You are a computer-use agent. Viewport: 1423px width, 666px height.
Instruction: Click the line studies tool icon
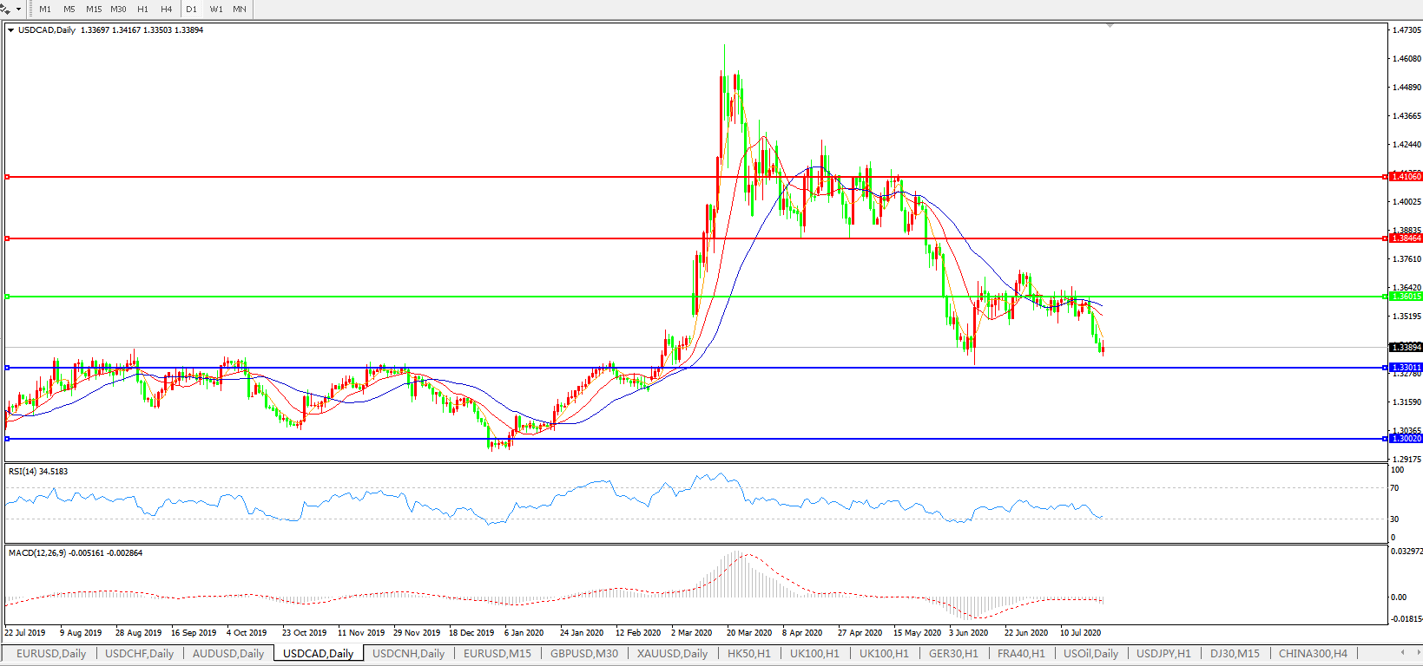(6, 9)
